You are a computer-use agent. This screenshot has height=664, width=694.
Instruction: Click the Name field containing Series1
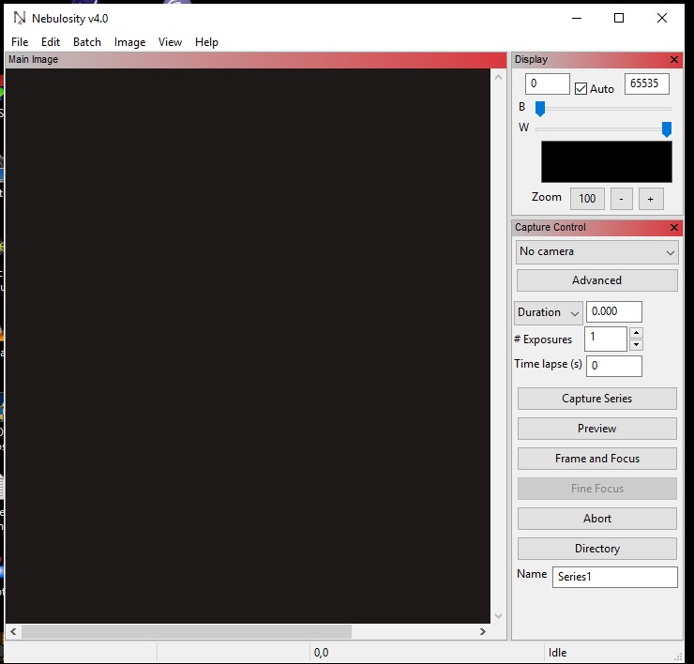point(614,577)
